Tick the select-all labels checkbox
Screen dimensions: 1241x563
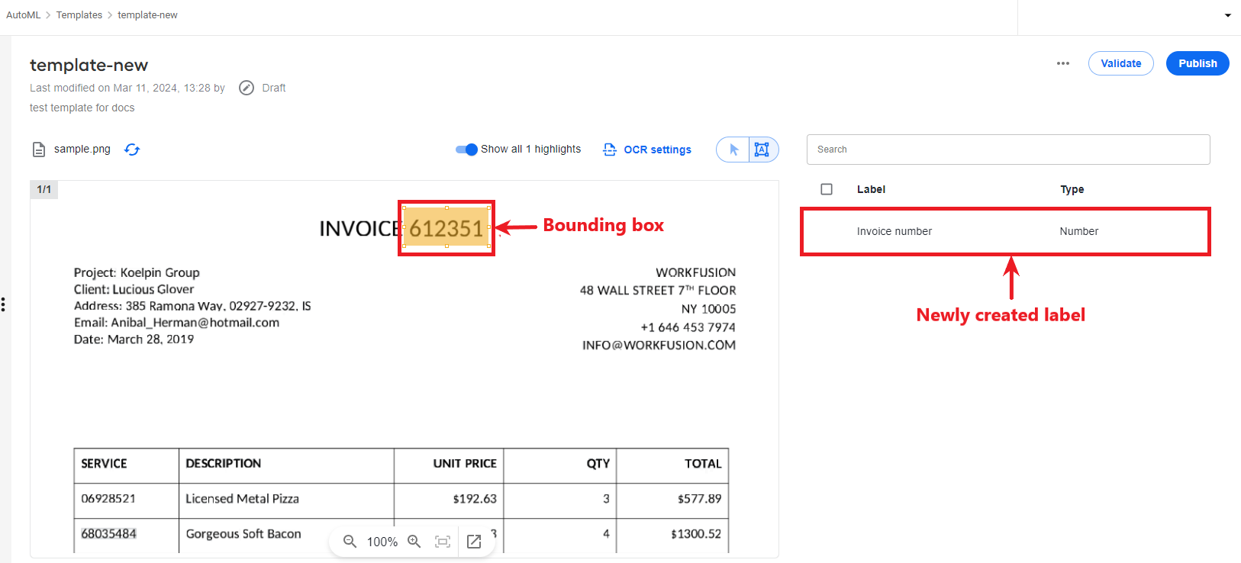click(x=827, y=189)
